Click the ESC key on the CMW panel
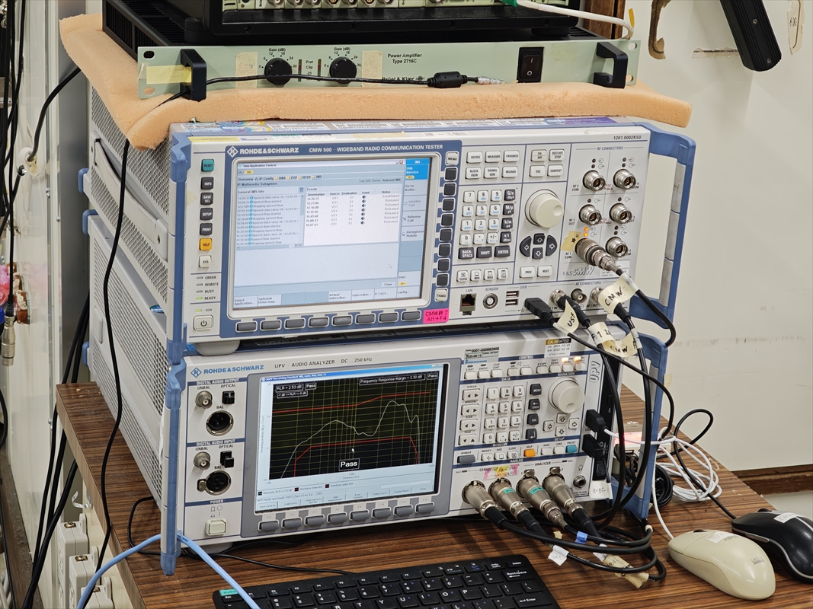813x609 pixels. [x=537, y=171]
